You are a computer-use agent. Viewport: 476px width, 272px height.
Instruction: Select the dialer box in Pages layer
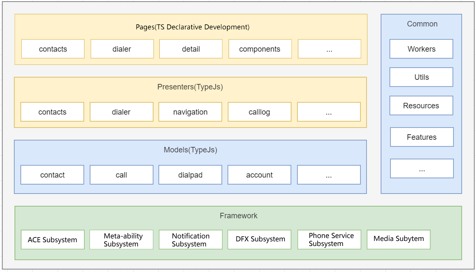(x=122, y=49)
